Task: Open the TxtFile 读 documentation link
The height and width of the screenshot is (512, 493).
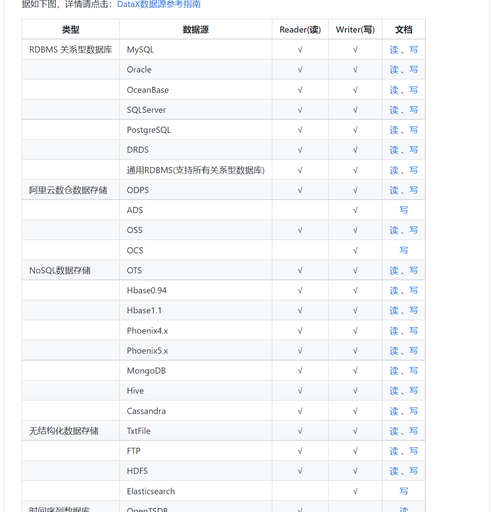Action: tap(394, 431)
